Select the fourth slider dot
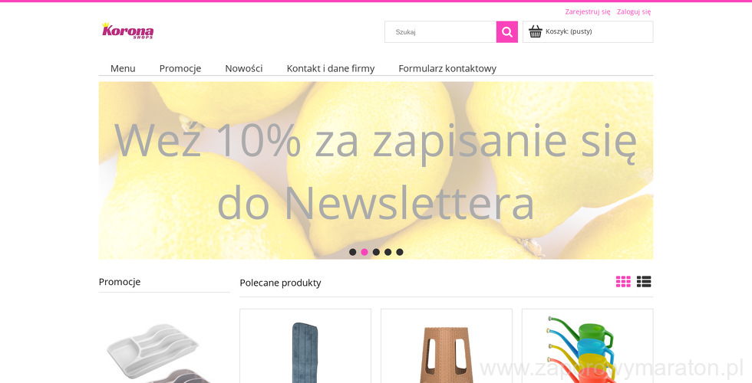752x383 pixels. tap(388, 252)
